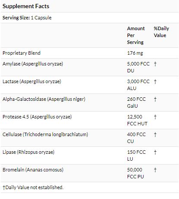Select the Proprietary Blend row label
The height and width of the screenshot is (199, 179).
pyautogui.click(x=22, y=53)
